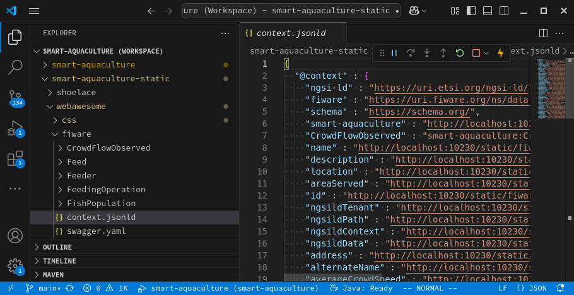Toggle secondary side bar visibility

click(x=504, y=11)
